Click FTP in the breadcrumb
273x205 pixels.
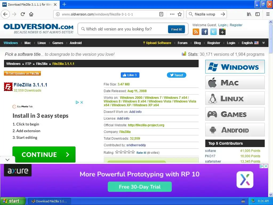click(x=28, y=64)
